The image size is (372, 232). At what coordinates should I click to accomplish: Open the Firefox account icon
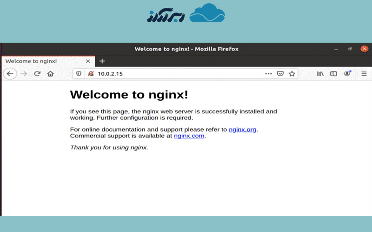(347, 74)
